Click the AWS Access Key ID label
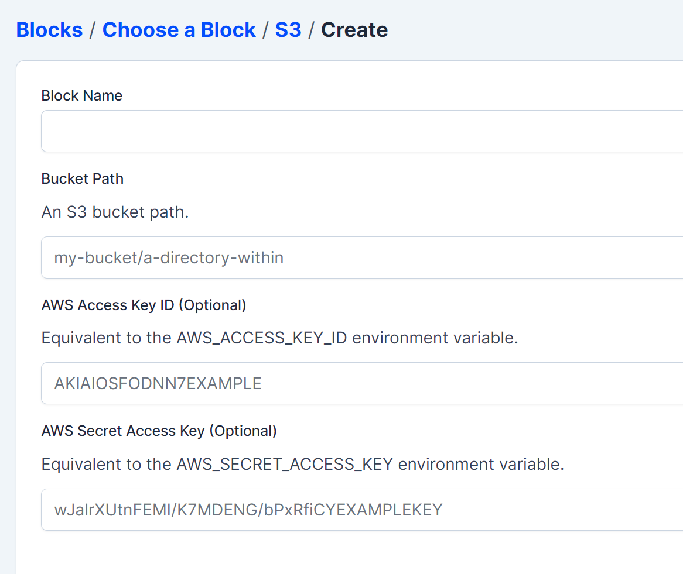Viewport: 683px width, 574px height. pos(144,305)
